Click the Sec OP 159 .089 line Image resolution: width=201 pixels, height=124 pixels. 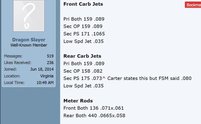[x=83, y=26]
